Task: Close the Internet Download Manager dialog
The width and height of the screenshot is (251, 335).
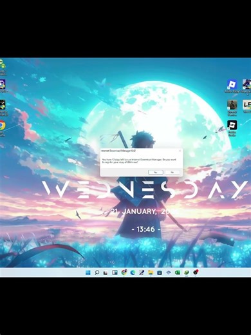Action: pyautogui.click(x=180, y=151)
